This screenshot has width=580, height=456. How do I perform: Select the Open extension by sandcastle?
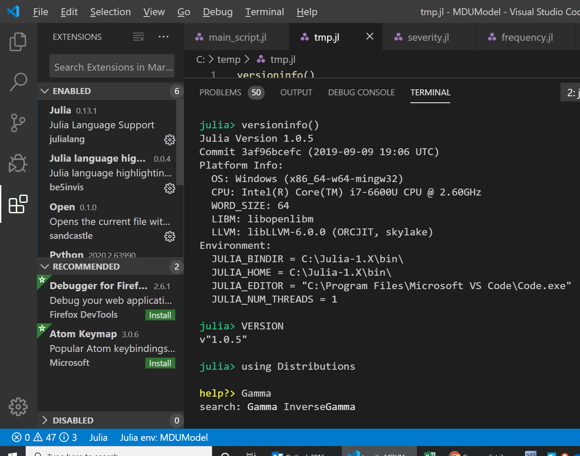[x=107, y=221]
